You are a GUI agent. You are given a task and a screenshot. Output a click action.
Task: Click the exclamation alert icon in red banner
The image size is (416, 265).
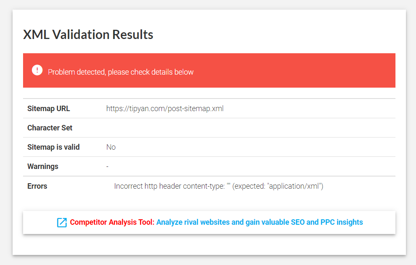click(x=37, y=70)
